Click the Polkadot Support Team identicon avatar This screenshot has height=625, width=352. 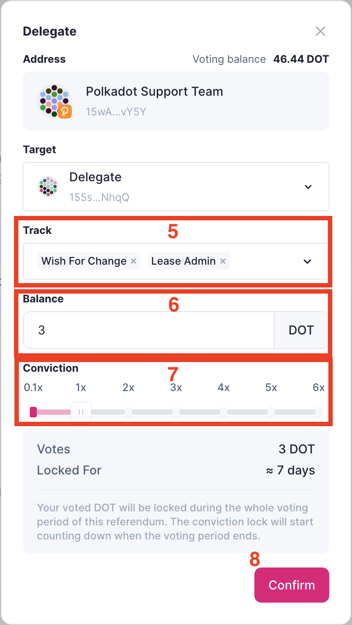point(54,101)
